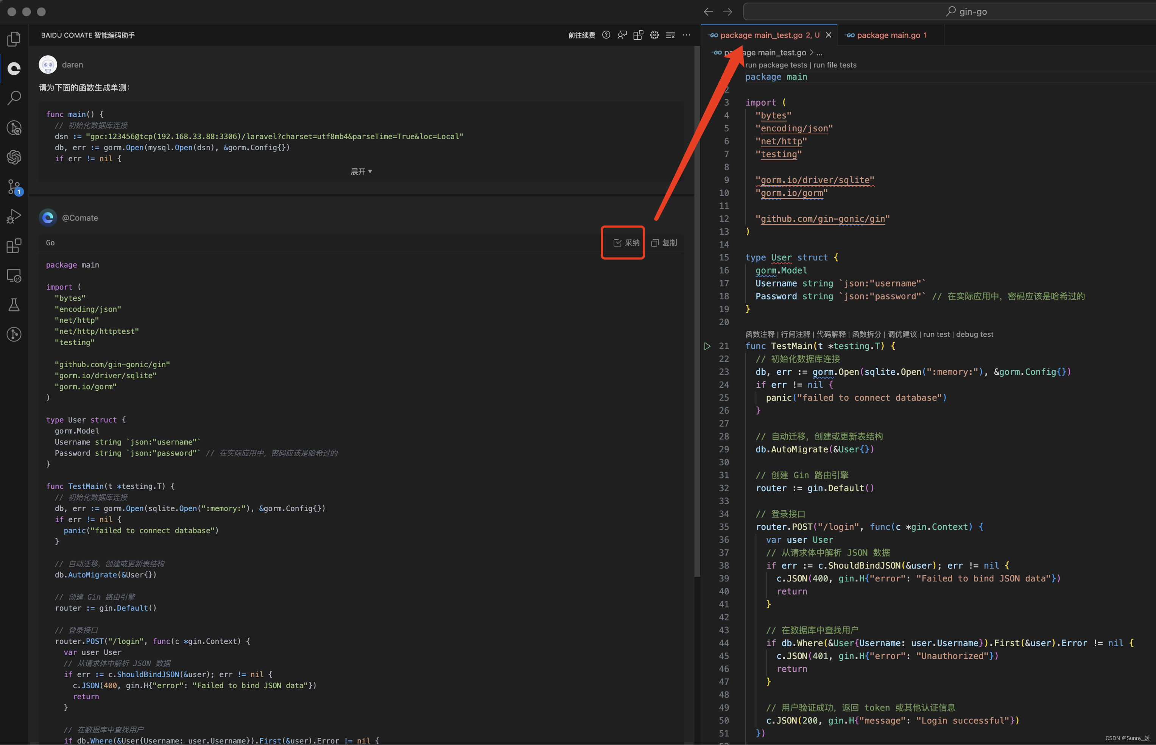This screenshot has width=1156, height=745.
Task: Expand breadcrumb after package main_test.go
Action: (819, 53)
